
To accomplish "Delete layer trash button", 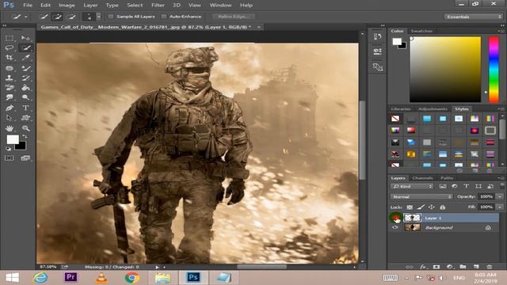I will pyautogui.click(x=490, y=267).
